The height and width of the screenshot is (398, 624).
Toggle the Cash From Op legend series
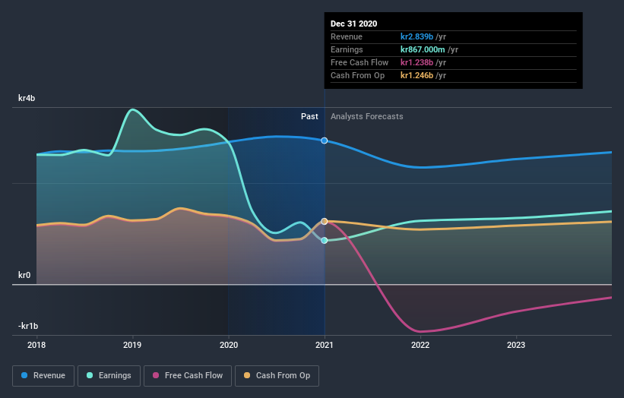[x=277, y=376]
